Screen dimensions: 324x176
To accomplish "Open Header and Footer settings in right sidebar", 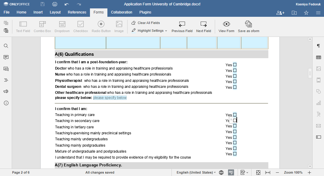I will coord(318,80).
